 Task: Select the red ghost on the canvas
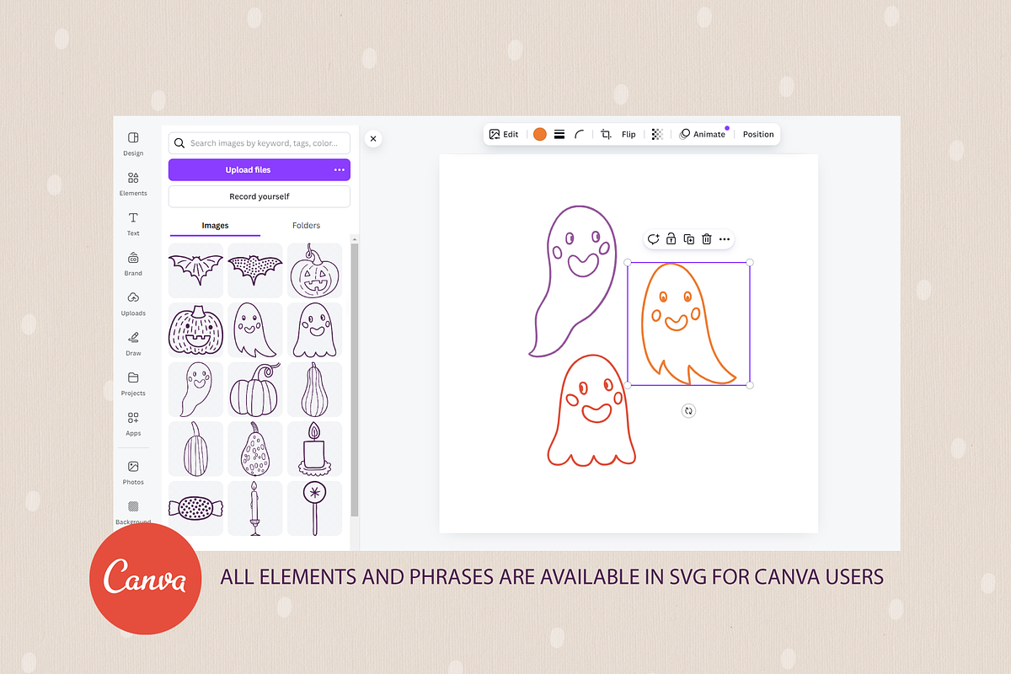click(x=592, y=410)
